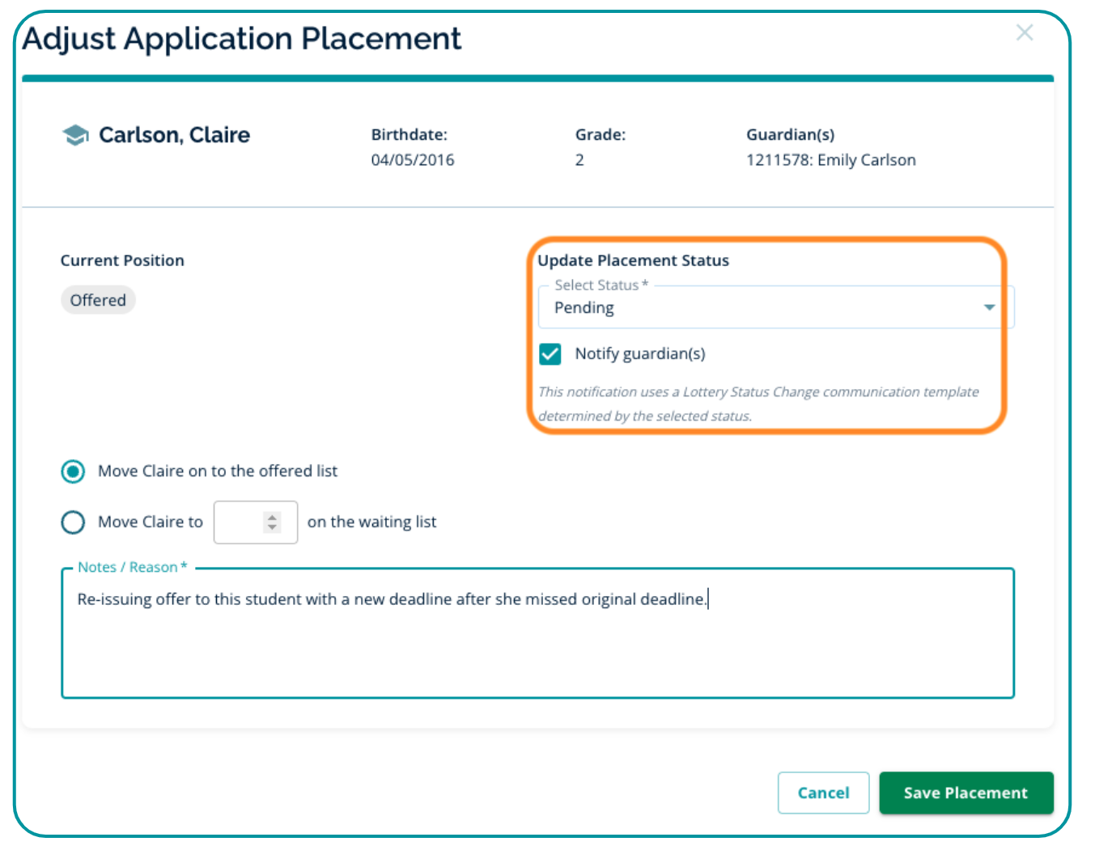Image resolution: width=1095 pixels, height=850 pixels.
Task: Click the Update Placement Status heading
Action: click(x=633, y=260)
